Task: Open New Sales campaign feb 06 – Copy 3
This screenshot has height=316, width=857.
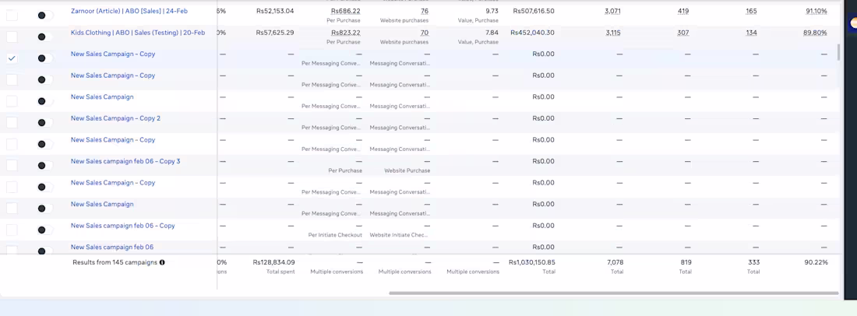Action: [x=125, y=162]
